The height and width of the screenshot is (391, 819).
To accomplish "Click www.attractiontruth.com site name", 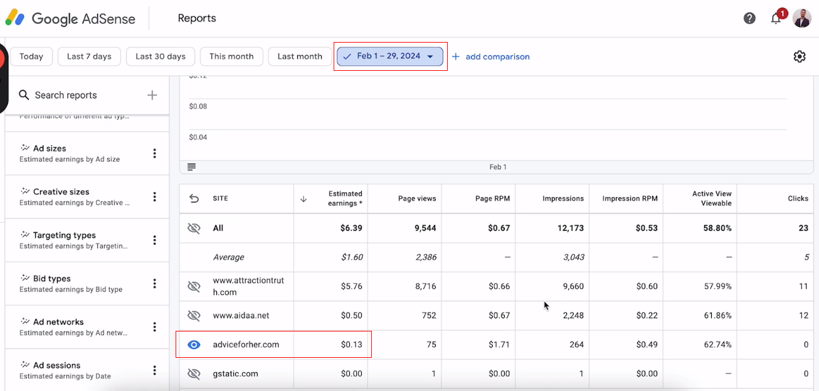I will (248, 286).
